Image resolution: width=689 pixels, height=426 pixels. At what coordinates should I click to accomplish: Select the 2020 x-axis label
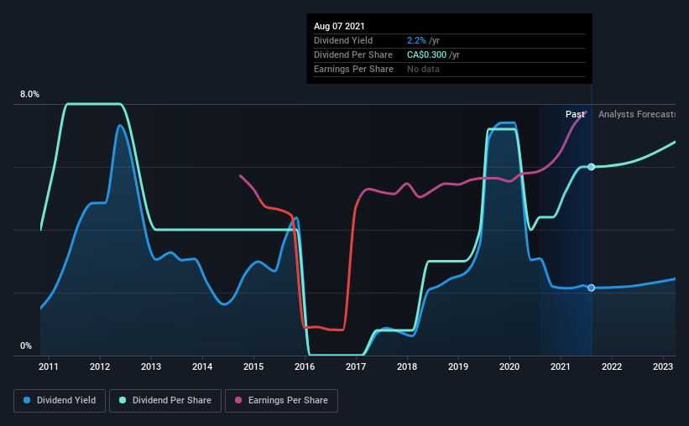pyautogui.click(x=509, y=366)
